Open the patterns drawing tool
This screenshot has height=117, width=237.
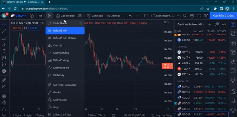point(4,58)
